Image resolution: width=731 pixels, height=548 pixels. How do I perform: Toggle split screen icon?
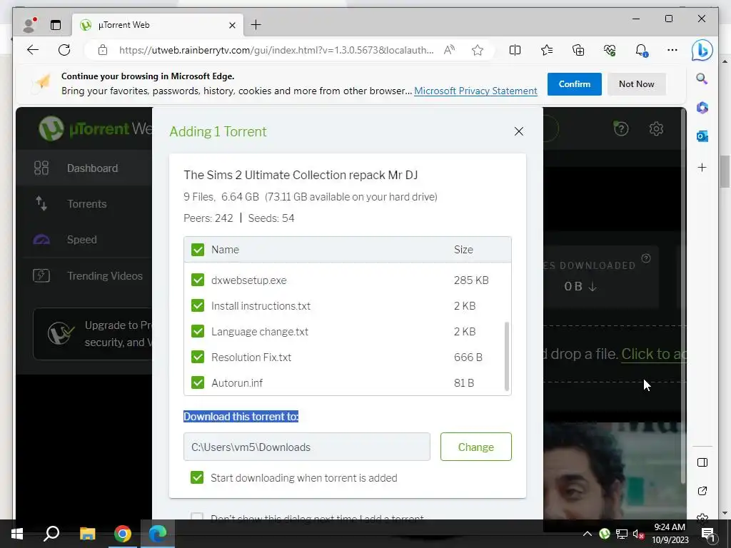515,50
